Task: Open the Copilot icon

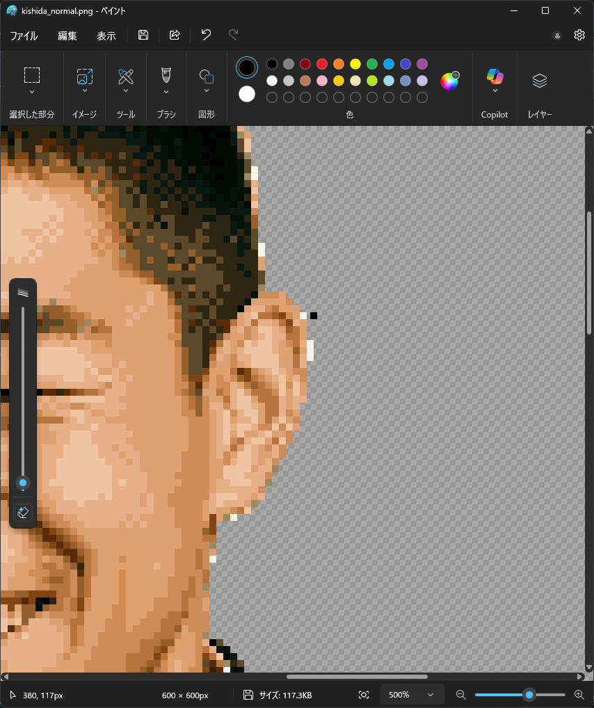Action: point(495,77)
